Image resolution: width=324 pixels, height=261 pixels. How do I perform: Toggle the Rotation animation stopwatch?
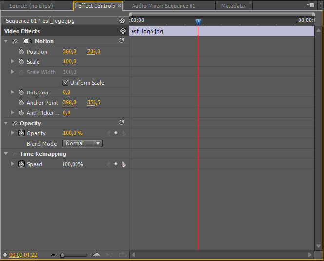tap(21, 92)
